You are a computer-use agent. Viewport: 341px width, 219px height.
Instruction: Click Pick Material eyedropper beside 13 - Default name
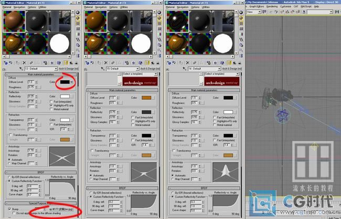point(21,68)
